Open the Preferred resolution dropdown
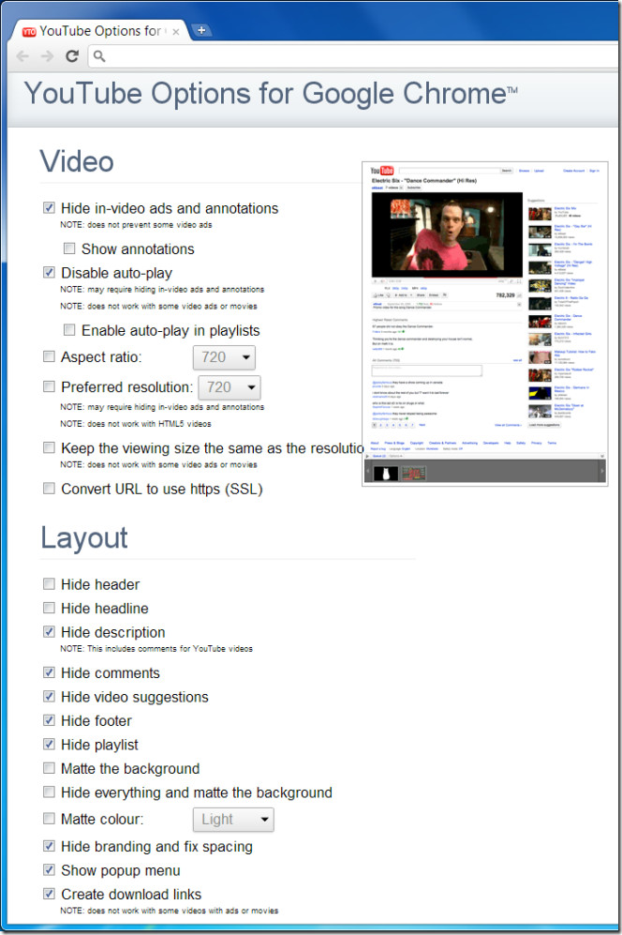 coord(230,387)
